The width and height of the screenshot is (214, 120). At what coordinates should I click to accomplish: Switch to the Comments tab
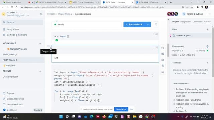198,22
